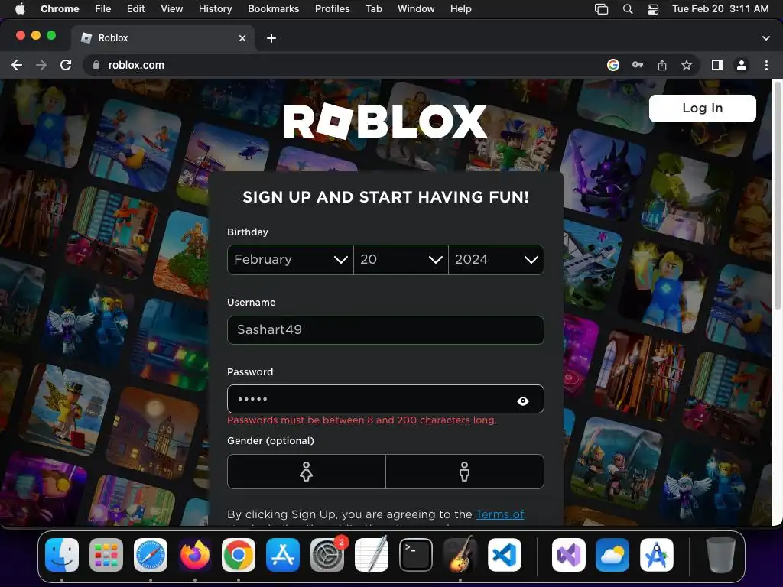Open Control Center in menu bar
Image resolution: width=783 pixels, height=587 pixels.
pyautogui.click(x=653, y=8)
